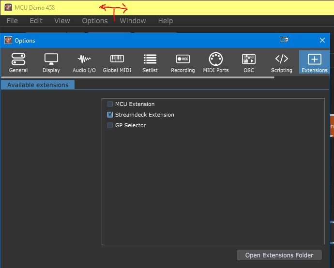334x268 pixels.
Task: Click the small window icon in Options title bar
Action: pyautogui.click(x=284, y=40)
